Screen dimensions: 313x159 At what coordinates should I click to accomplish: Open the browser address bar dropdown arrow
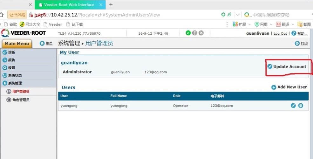click(238, 15)
